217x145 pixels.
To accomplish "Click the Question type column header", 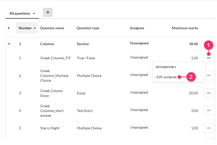I will tap(88, 28).
